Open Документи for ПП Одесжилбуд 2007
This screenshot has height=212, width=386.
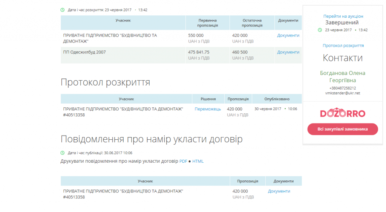(288, 52)
